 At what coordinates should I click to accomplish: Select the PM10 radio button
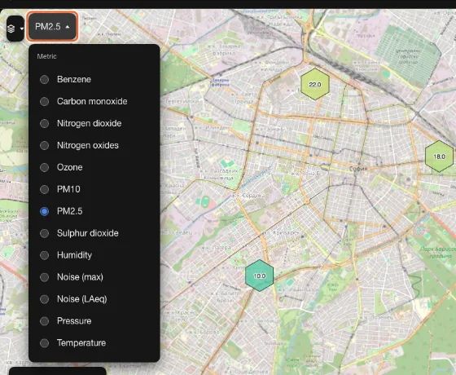pyautogui.click(x=44, y=189)
